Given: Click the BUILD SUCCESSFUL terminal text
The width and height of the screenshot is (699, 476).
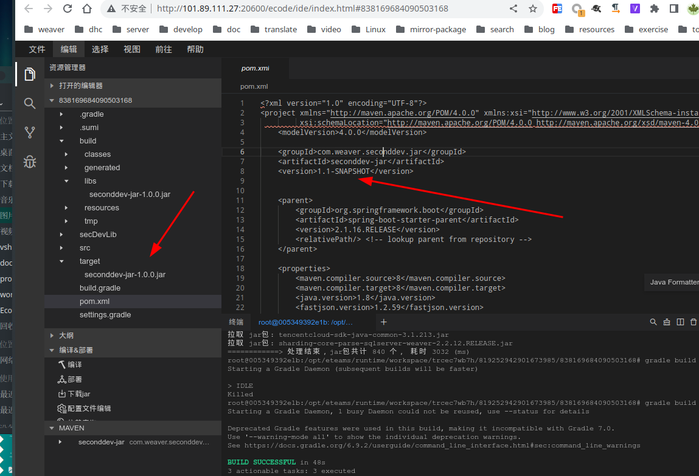Looking at the screenshot, I should [x=261, y=462].
